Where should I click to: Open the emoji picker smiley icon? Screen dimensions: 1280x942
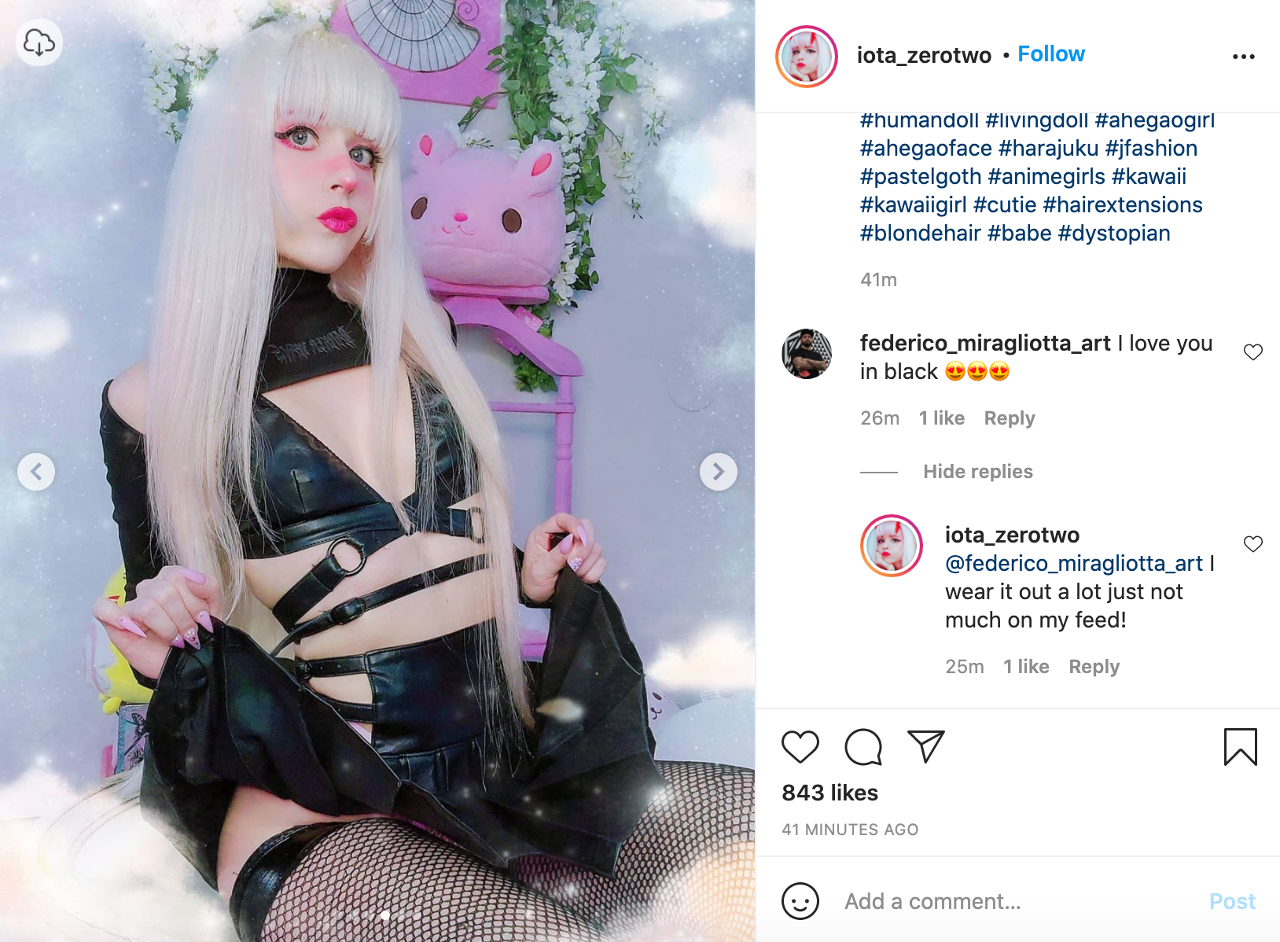coord(800,901)
